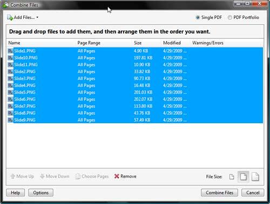This screenshot has width=270, height=204.
Task: Select the PDF Portfolio radio option
Action: point(230,17)
